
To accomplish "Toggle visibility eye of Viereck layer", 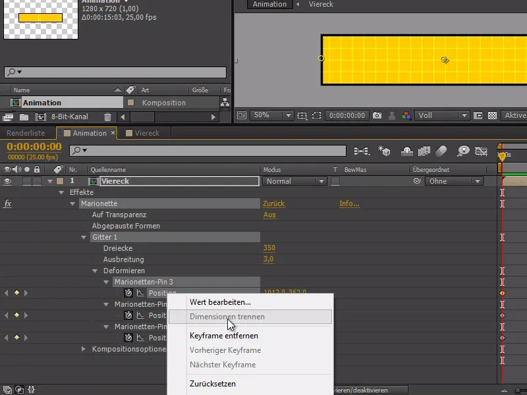I will click(7, 182).
